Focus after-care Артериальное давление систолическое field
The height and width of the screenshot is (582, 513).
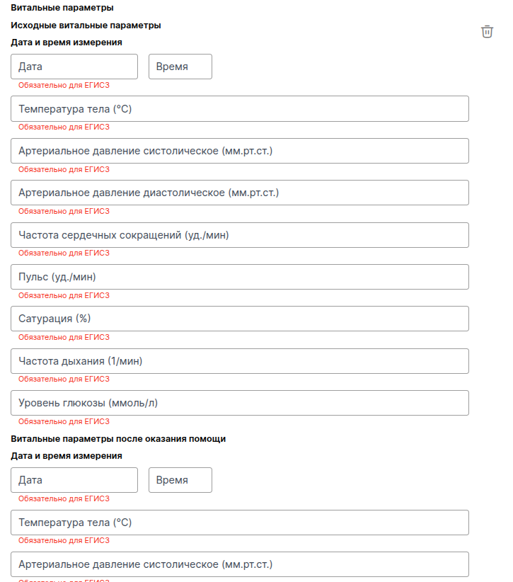pyautogui.click(x=240, y=564)
